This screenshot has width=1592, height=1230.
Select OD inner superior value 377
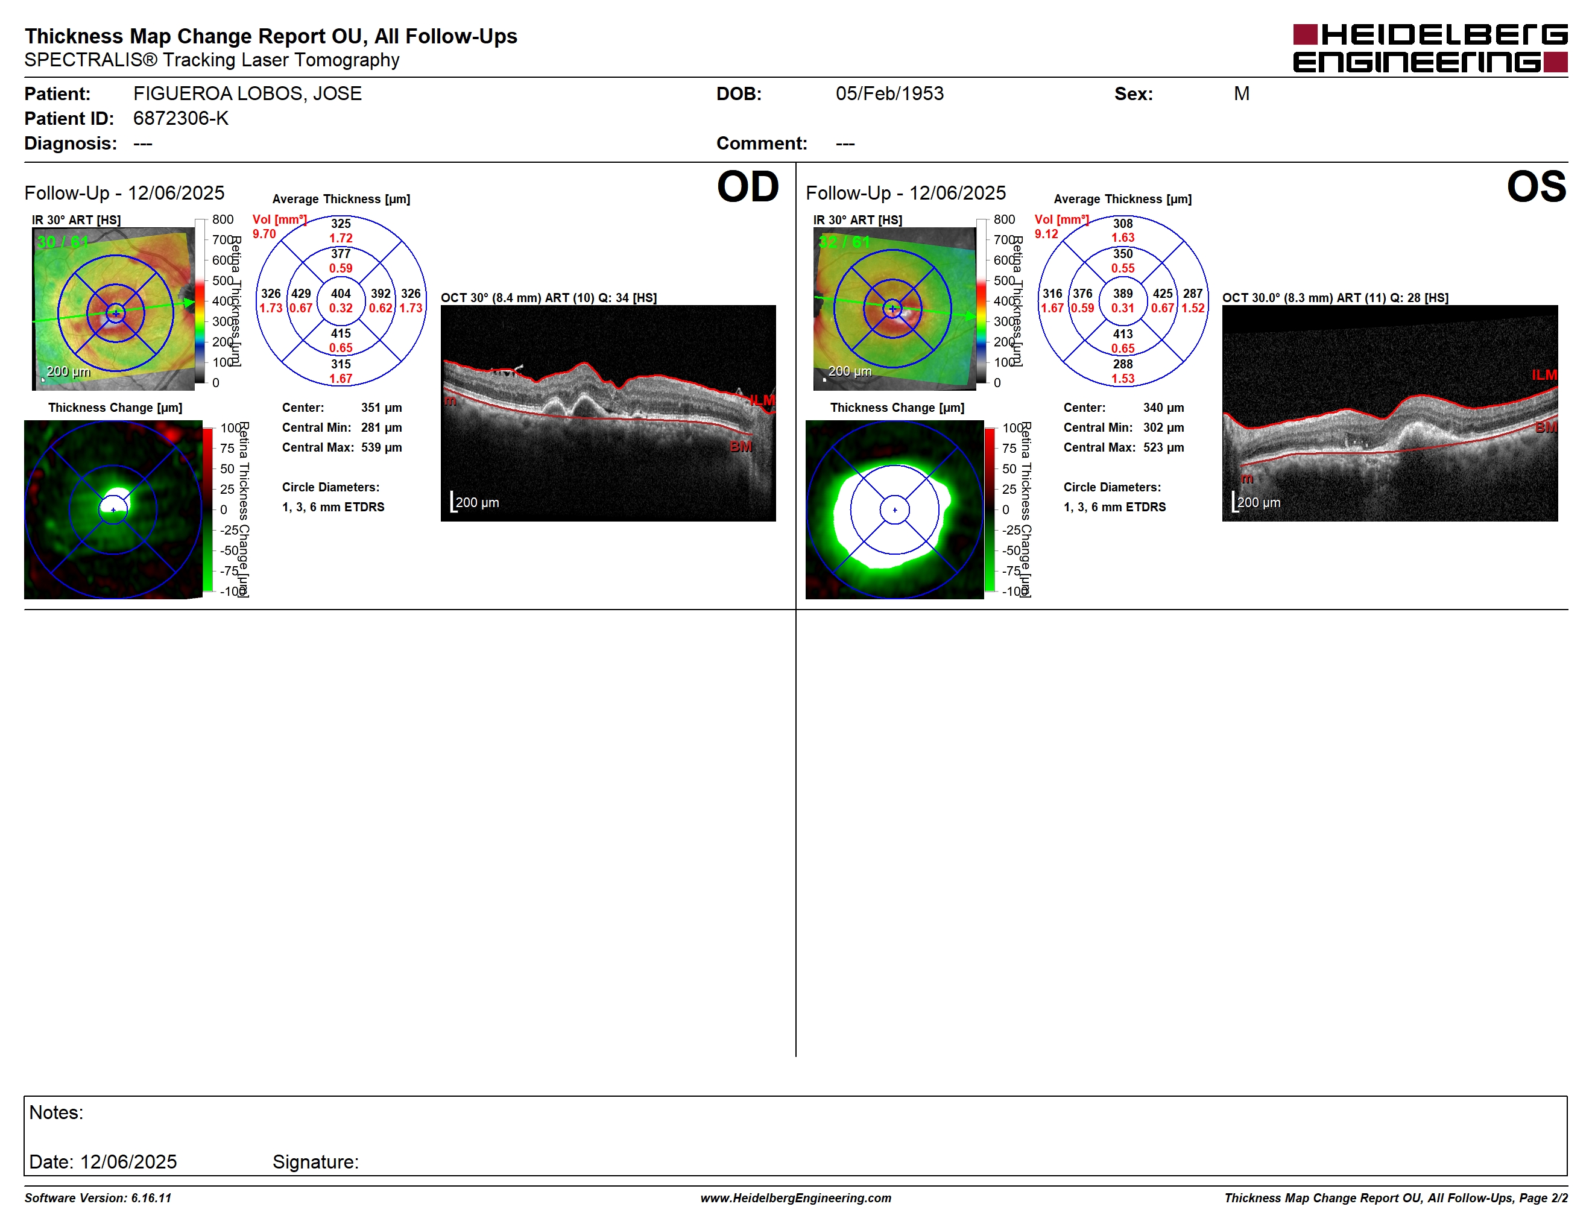341,254
